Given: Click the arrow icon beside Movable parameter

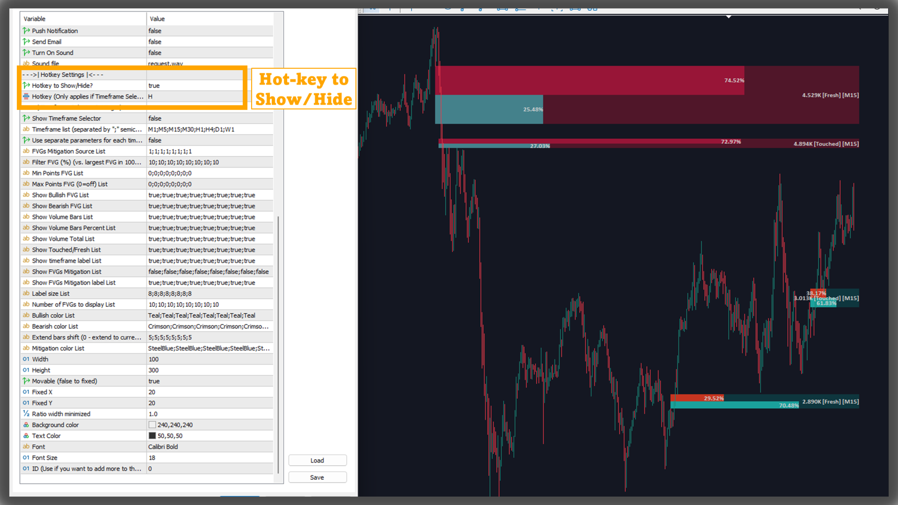Looking at the screenshot, I should coord(26,381).
